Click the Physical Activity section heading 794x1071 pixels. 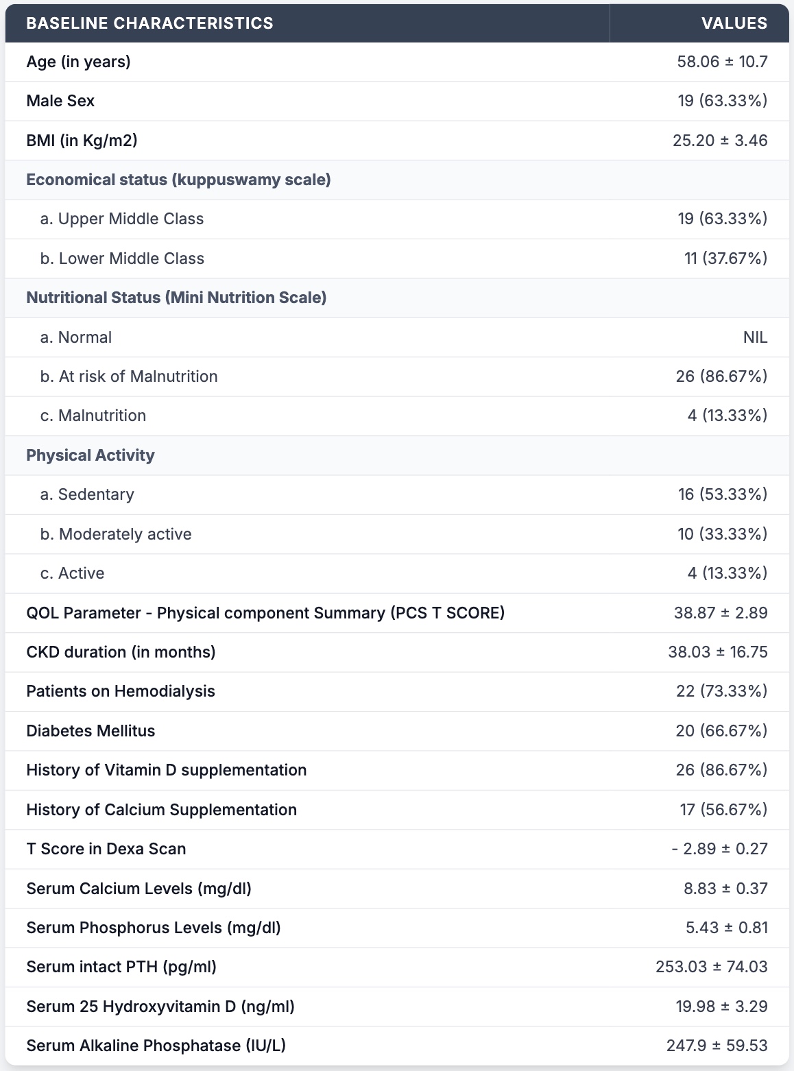click(91, 455)
